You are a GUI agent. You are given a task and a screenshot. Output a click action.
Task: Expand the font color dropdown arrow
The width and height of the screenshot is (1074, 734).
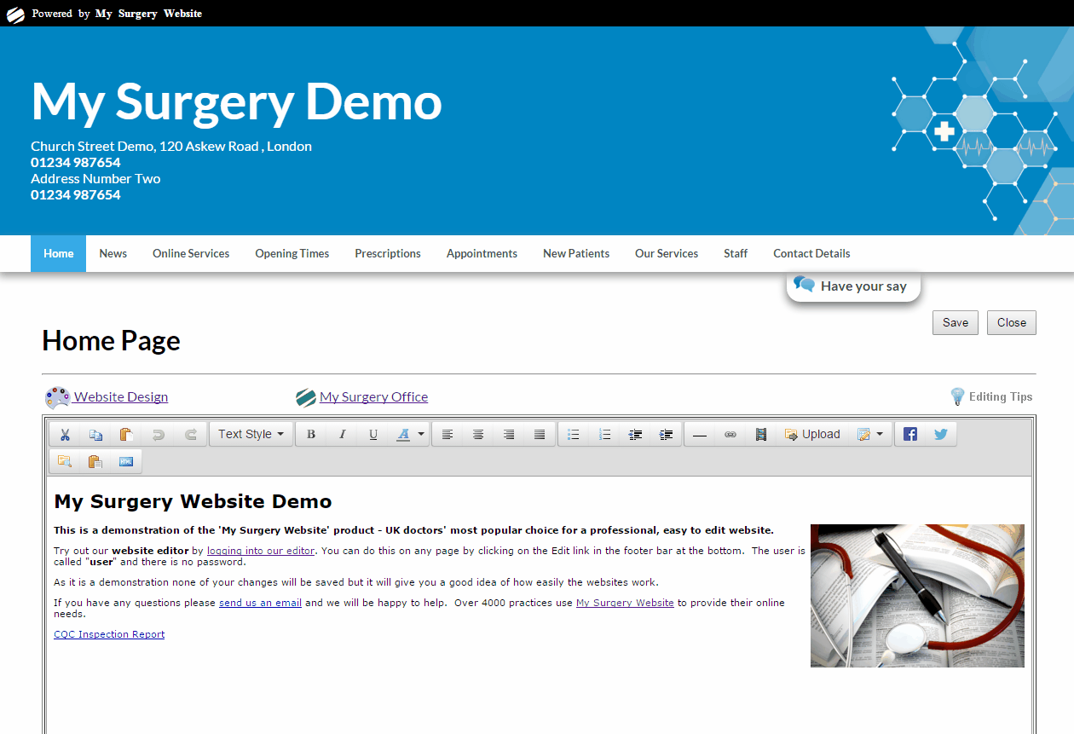click(421, 435)
